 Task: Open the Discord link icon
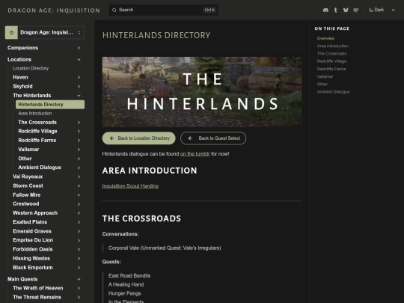pos(325,10)
